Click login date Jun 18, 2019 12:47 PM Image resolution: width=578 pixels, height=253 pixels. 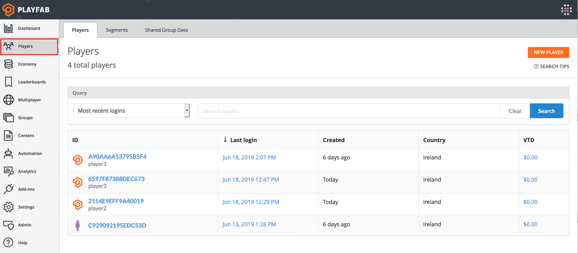(x=251, y=180)
